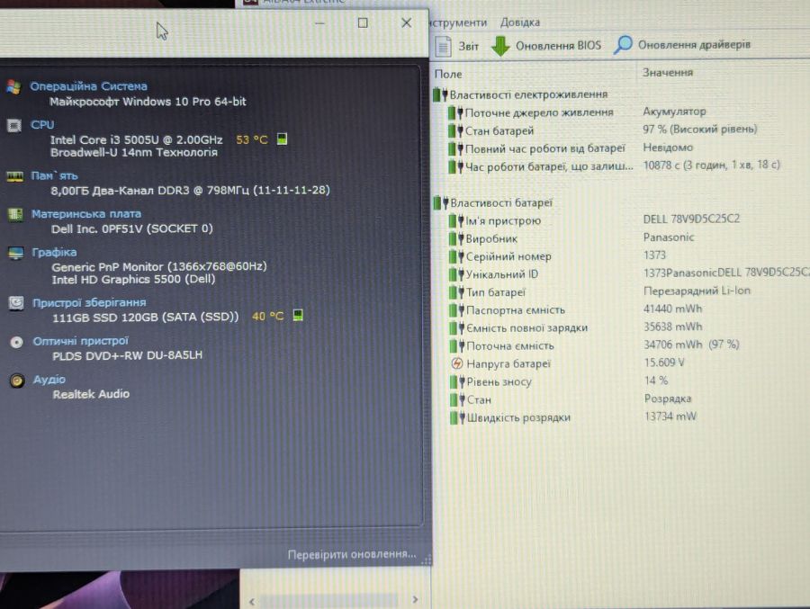Screen dimensions: 810x609
Task: Click the PLDS DVD+-RW DU-8A5LH text
Action: coord(127,355)
